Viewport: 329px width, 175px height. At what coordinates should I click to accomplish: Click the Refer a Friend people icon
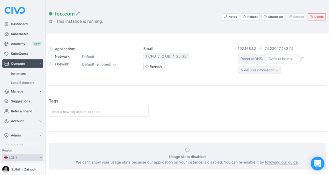[x=7, y=111]
